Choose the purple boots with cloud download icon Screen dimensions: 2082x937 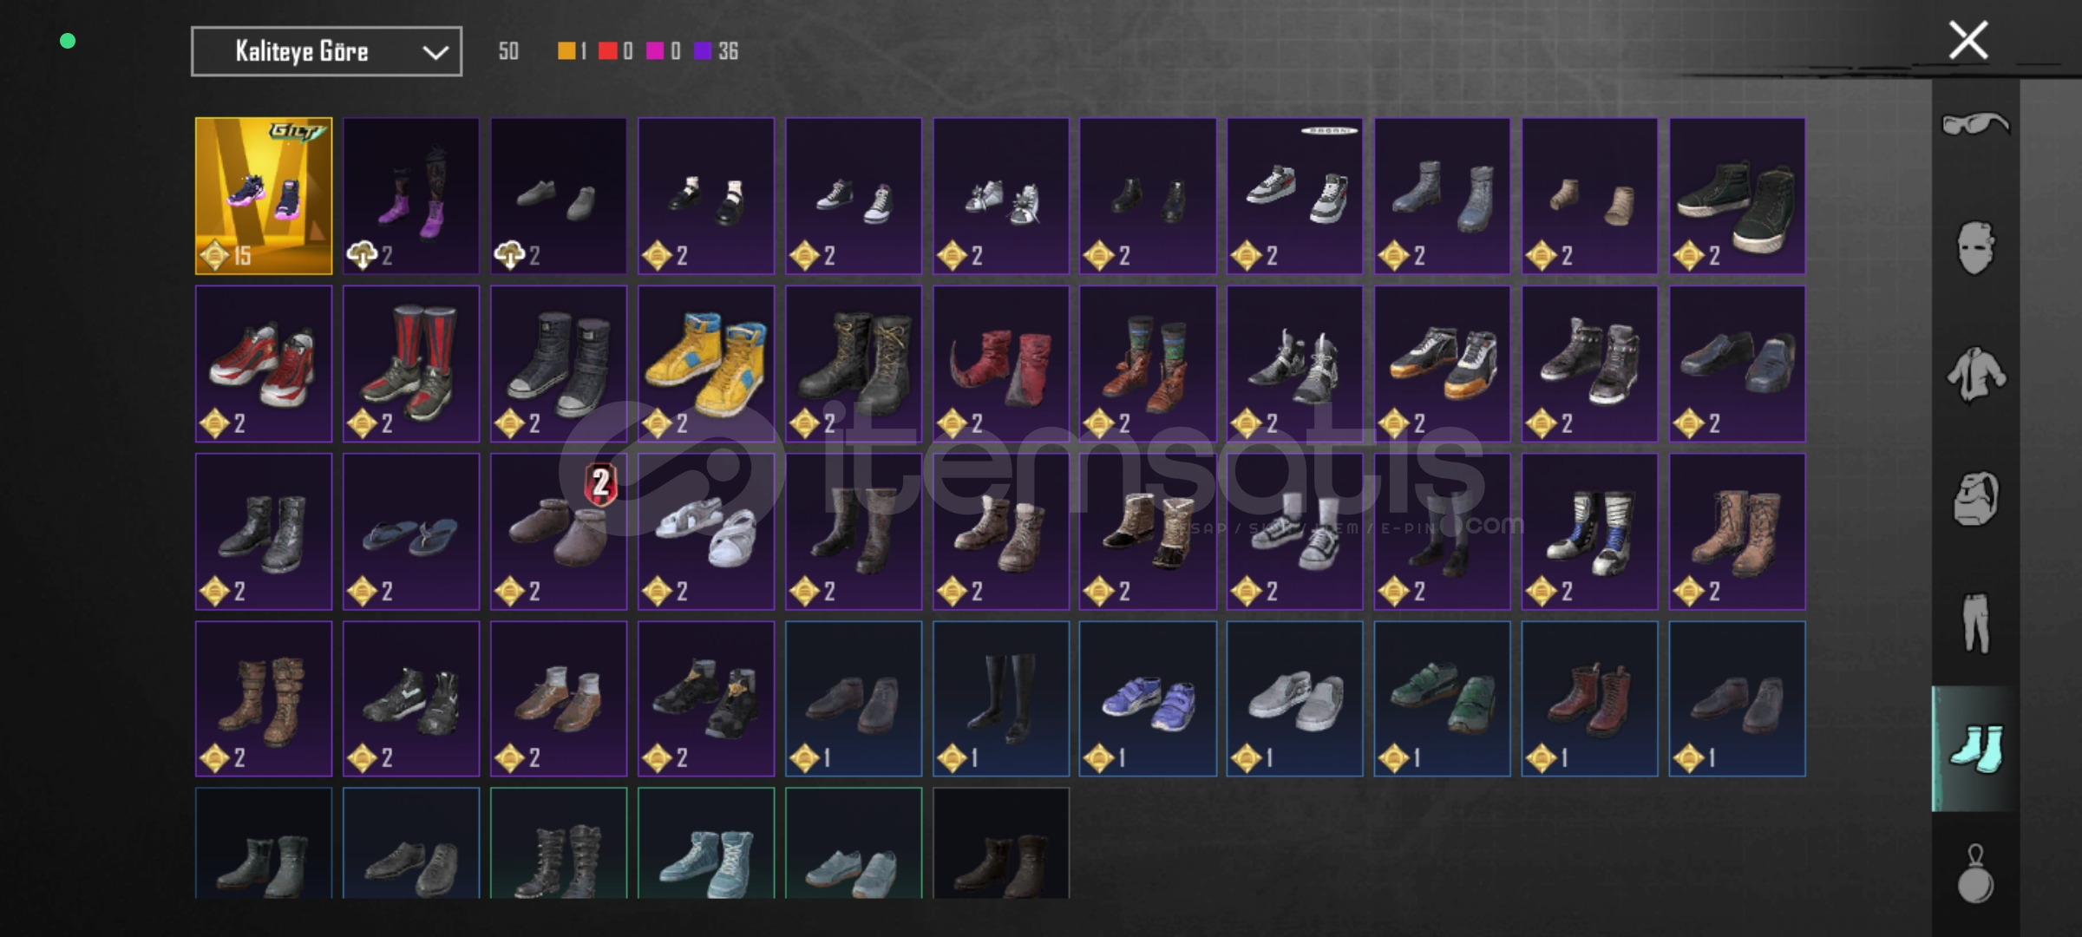[x=411, y=196]
